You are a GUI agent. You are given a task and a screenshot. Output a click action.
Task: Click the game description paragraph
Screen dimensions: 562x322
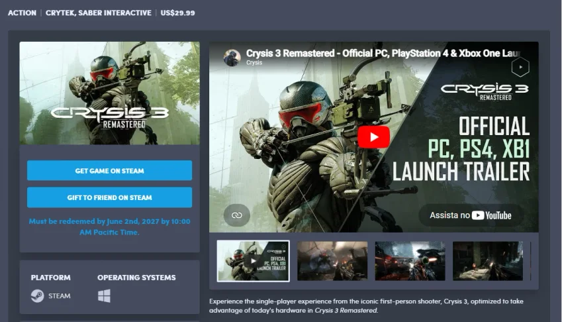(x=366, y=306)
